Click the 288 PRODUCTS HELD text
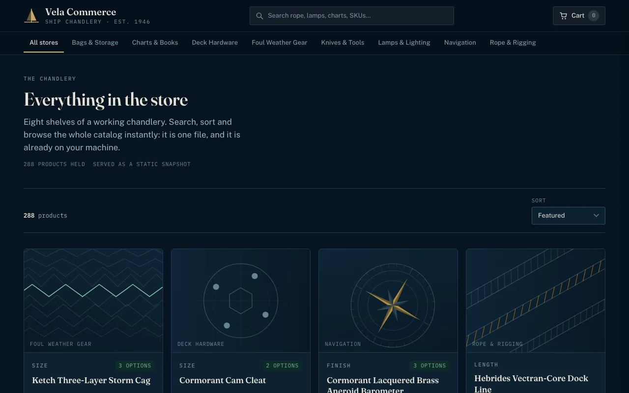629x393 pixels. pos(54,164)
